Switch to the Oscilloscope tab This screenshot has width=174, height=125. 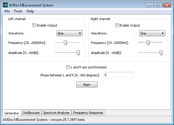[31, 113]
